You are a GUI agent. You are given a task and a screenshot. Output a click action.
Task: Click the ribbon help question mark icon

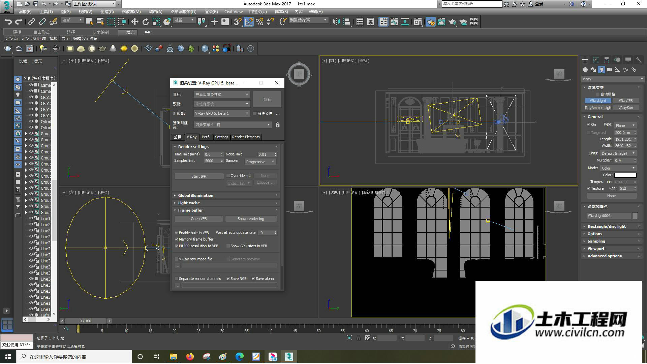pos(251,49)
